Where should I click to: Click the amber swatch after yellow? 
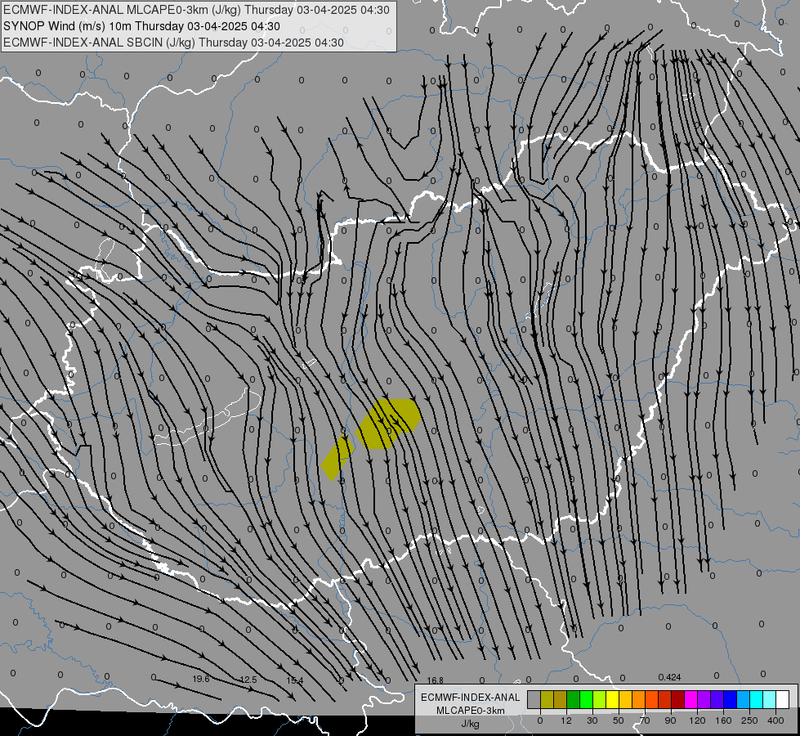pyautogui.click(x=625, y=699)
